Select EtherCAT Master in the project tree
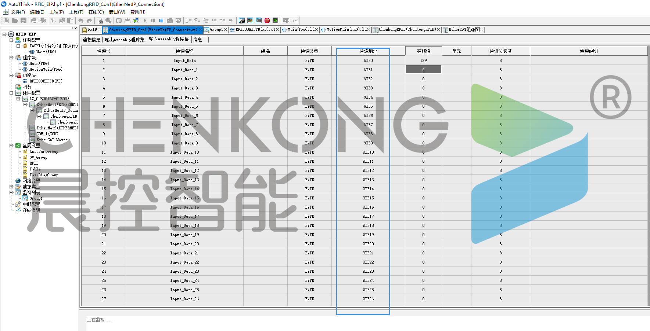The height and width of the screenshot is (331, 650). coord(53,140)
